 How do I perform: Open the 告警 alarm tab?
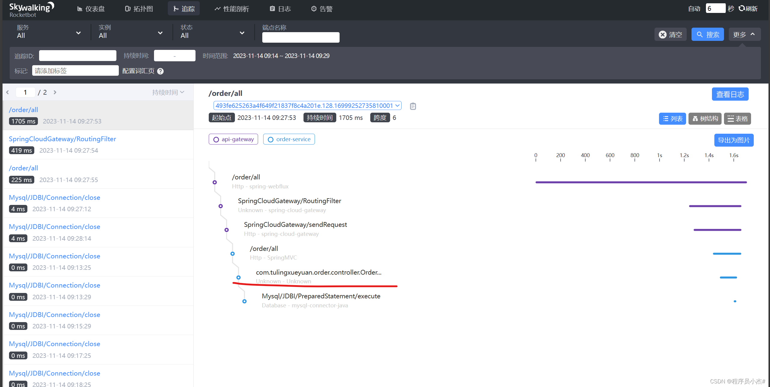coord(322,9)
